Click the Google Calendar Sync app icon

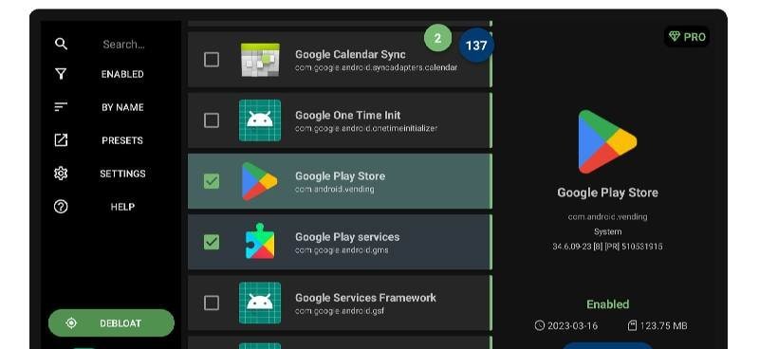tap(260, 60)
